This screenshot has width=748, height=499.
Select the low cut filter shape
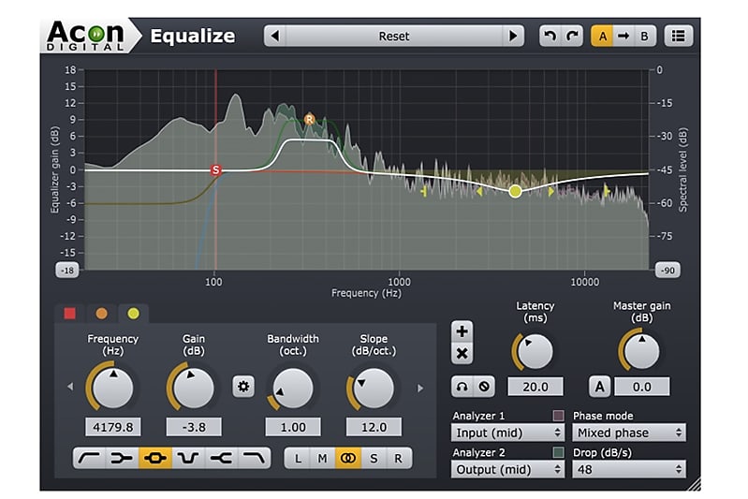pyautogui.click(x=89, y=459)
